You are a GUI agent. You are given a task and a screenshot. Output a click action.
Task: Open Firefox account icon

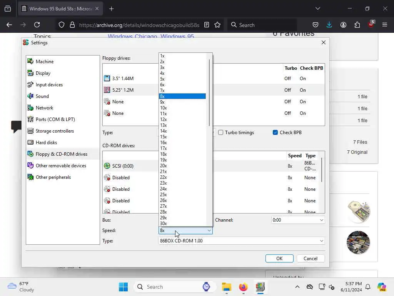point(343,25)
